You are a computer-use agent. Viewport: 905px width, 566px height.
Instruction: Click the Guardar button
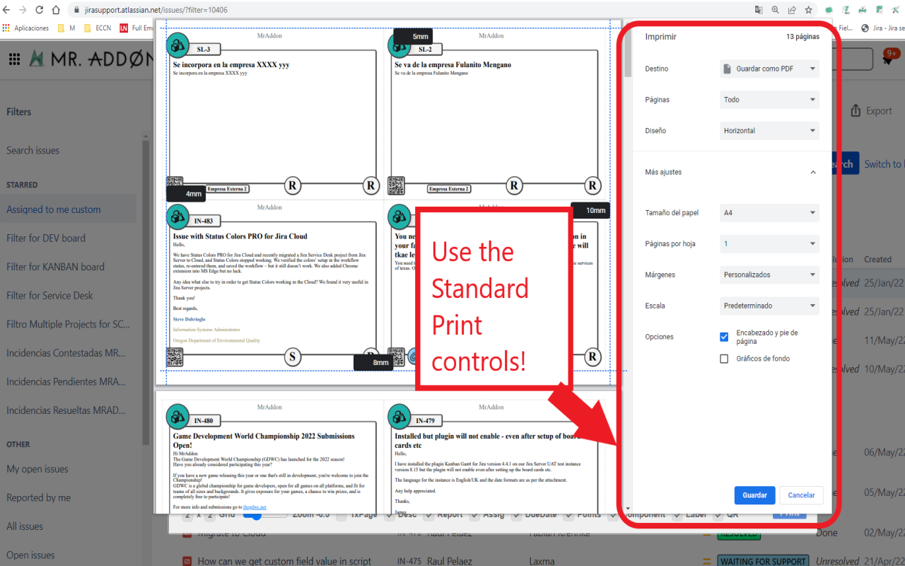[754, 495]
